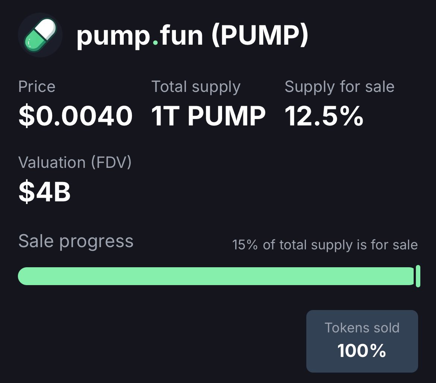Click the Price label
436x383 pixels.
[37, 87]
